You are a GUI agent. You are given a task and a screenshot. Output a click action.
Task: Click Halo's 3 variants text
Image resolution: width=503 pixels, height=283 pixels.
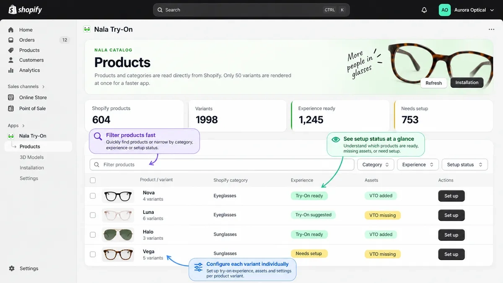point(153,238)
